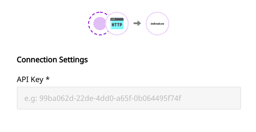Click the API Key example placeholder text
This screenshot has width=256, height=132.
click(x=103, y=98)
